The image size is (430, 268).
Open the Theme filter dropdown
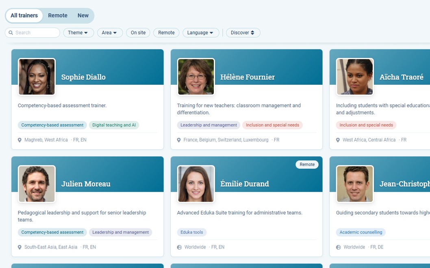[x=78, y=32]
